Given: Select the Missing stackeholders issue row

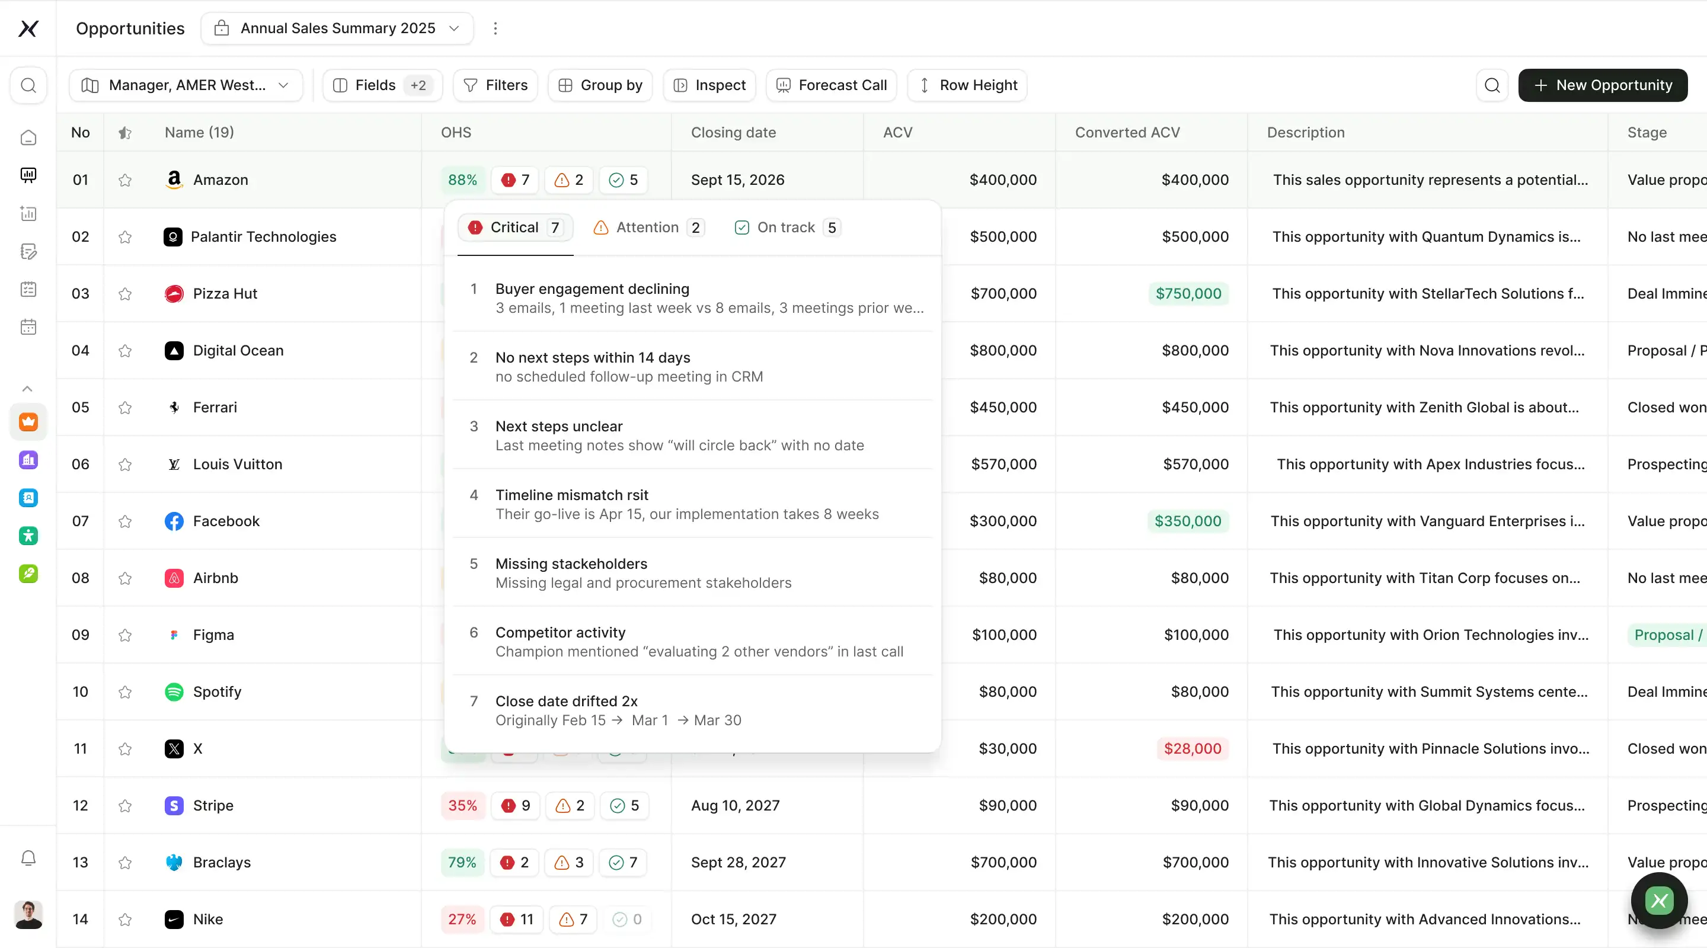Looking at the screenshot, I should pyautogui.click(x=693, y=573).
